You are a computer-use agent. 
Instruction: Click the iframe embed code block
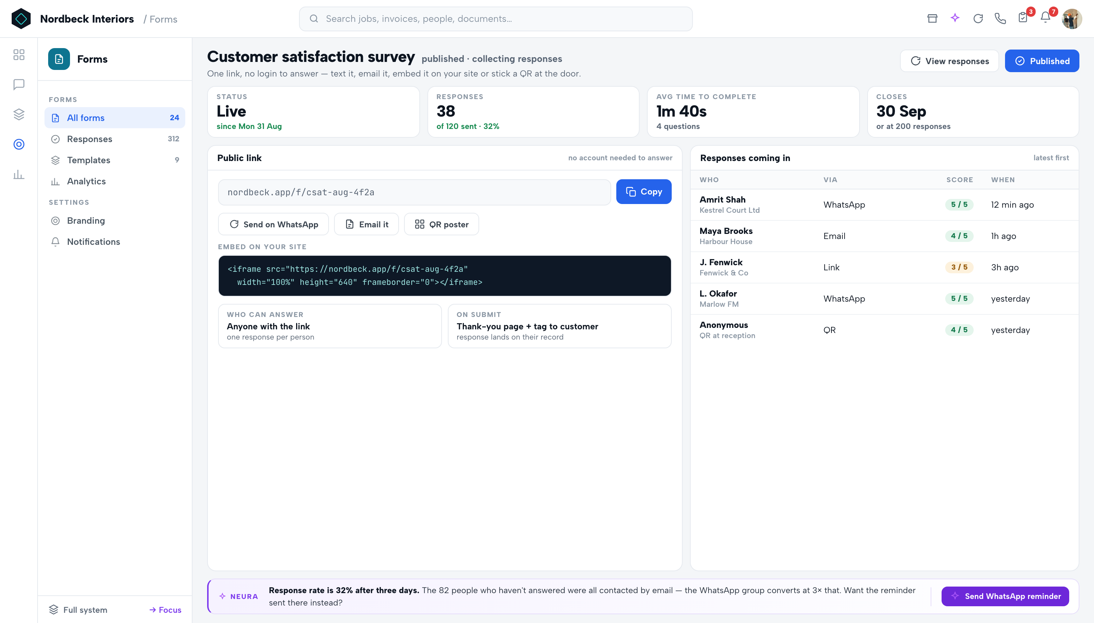(x=445, y=275)
